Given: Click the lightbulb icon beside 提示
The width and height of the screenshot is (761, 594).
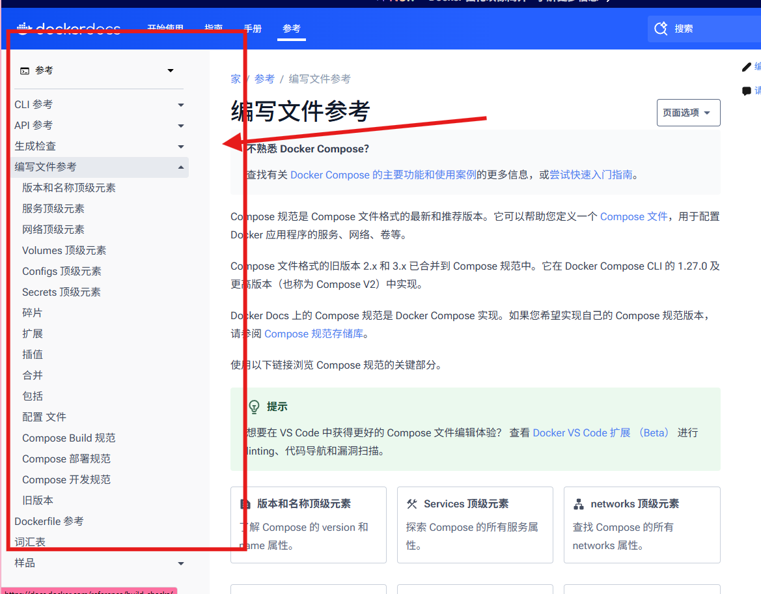Looking at the screenshot, I should [254, 406].
